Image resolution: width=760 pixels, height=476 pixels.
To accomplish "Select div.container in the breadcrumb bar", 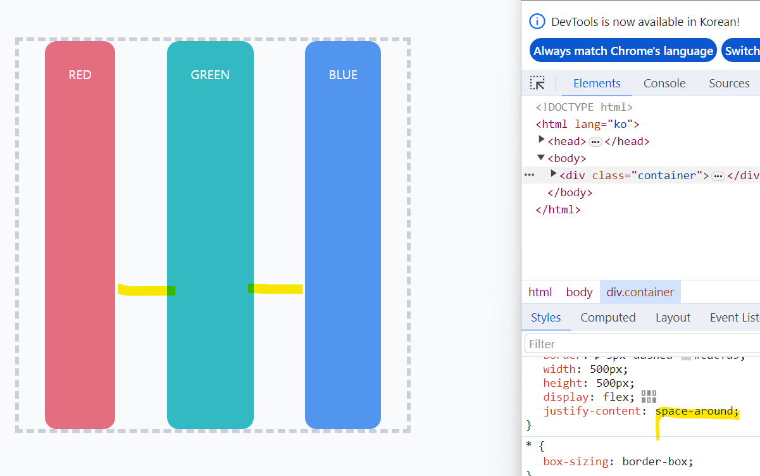I will tap(640, 292).
